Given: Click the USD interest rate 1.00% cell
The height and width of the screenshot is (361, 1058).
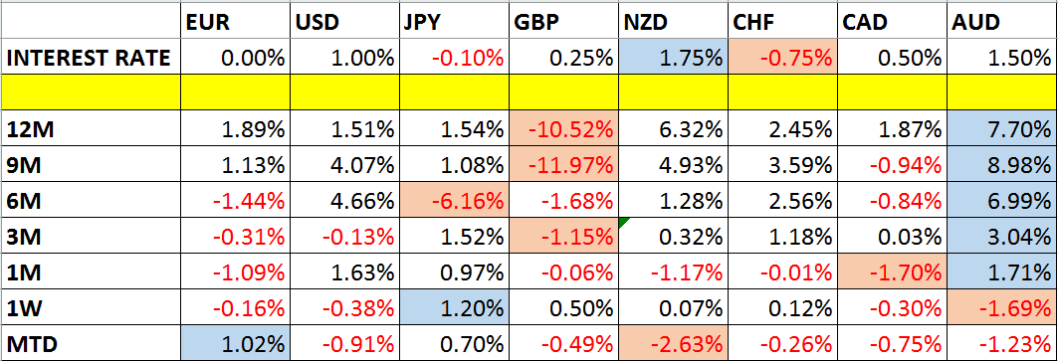Looking at the screenshot, I should tap(344, 59).
